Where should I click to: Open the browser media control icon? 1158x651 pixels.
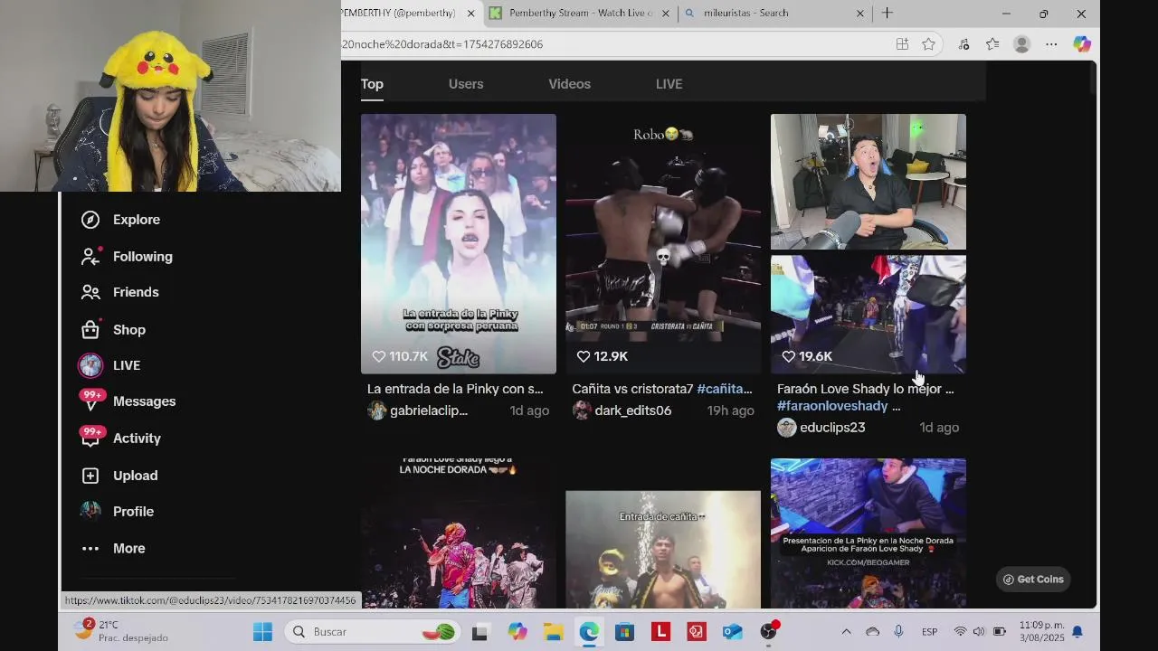pos(963,44)
